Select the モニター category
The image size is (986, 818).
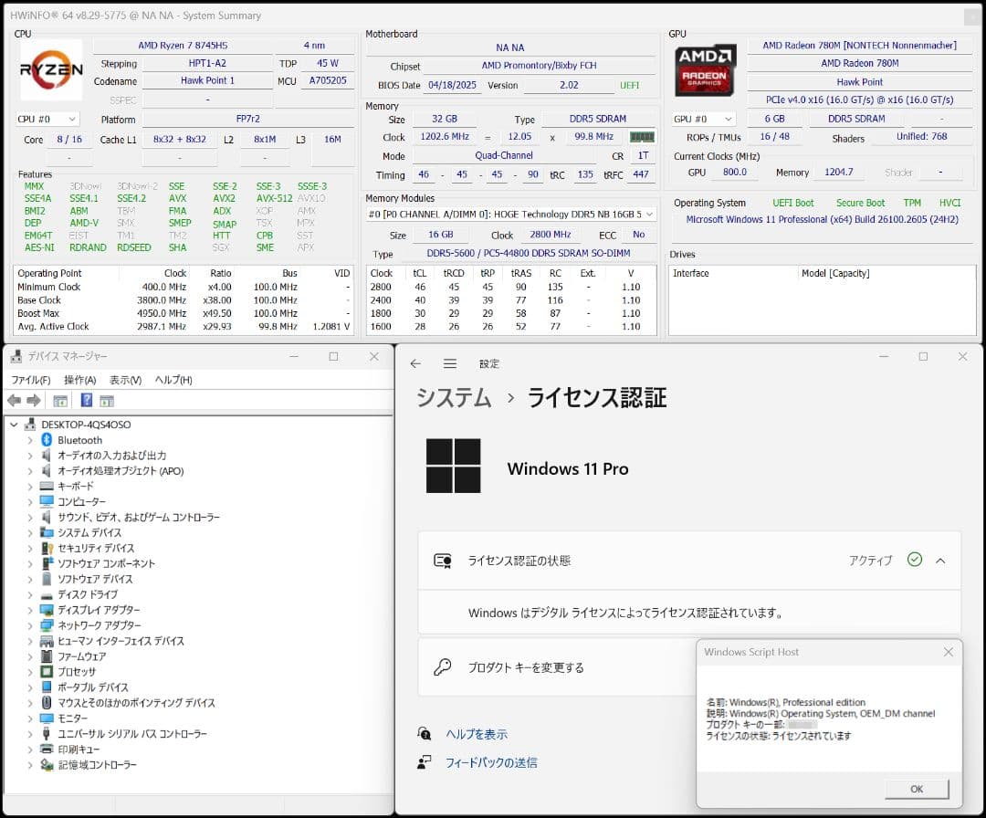click(x=72, y=718)
